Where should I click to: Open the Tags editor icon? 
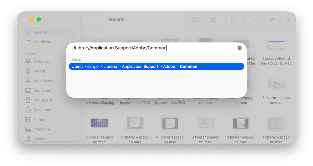pos(244,20)
